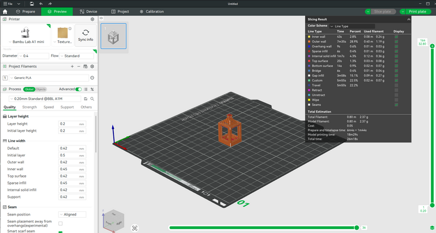Select plate 1 thumbnail
This screenshot has height=233, width=436.
113,36
